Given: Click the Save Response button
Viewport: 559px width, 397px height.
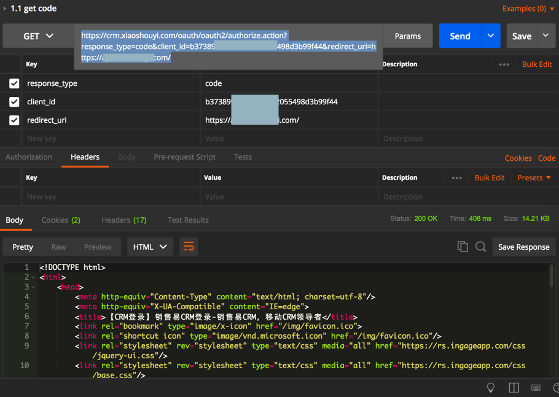Looking at the screenshot, I should pyautogui.click(x=523, y=247).
